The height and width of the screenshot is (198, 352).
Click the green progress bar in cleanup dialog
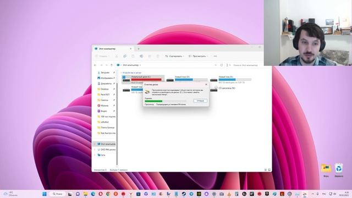coord(153,101)
